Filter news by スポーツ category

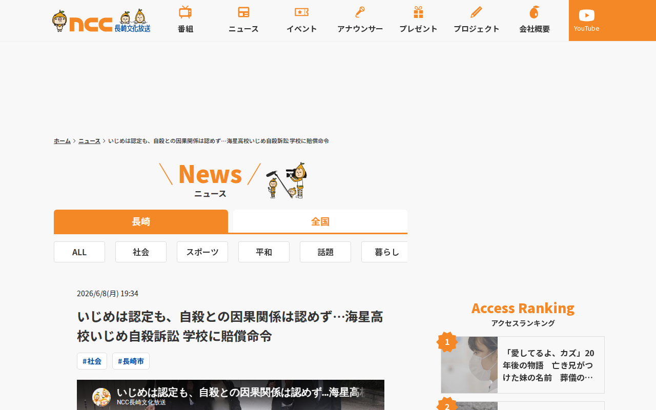tap(202, 252)
